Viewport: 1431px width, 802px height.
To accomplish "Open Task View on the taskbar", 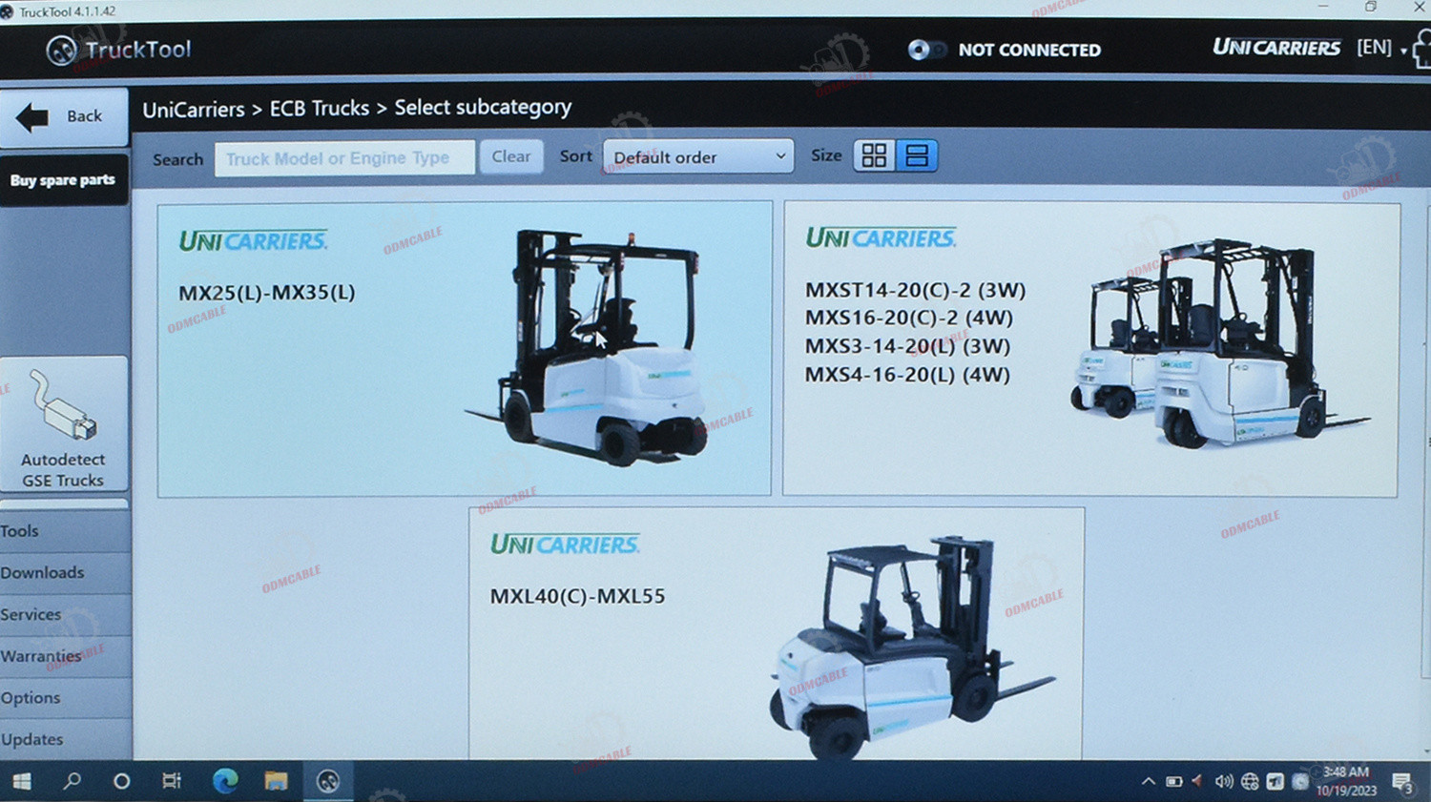I will pos(172,781).
